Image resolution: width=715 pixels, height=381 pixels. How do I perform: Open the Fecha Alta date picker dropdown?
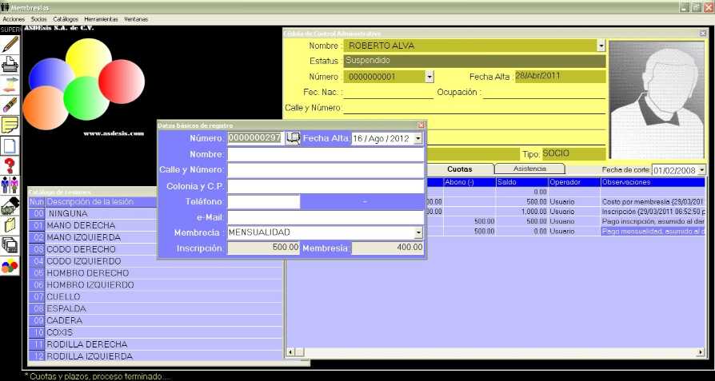point(418,138)
